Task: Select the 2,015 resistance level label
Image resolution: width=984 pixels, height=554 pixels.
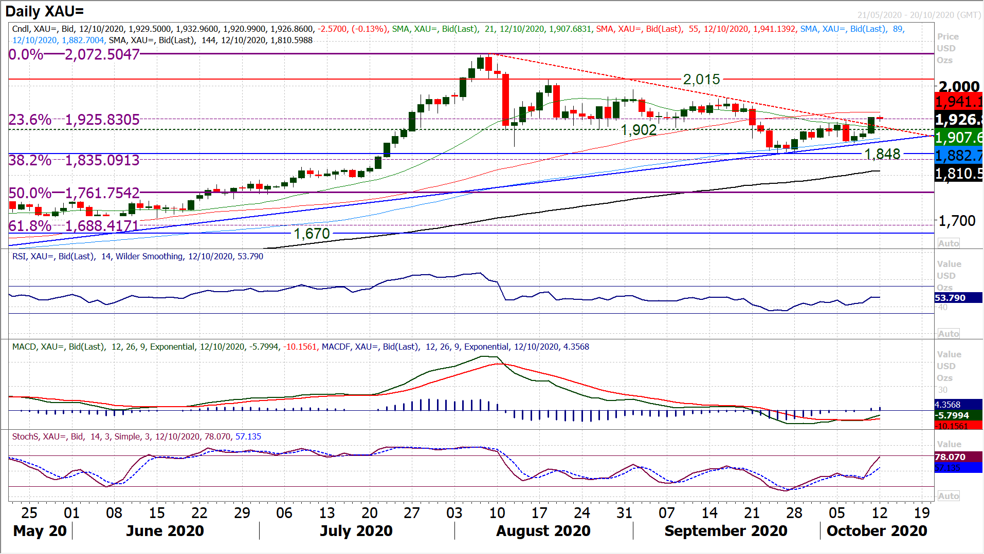Action: 702,80
